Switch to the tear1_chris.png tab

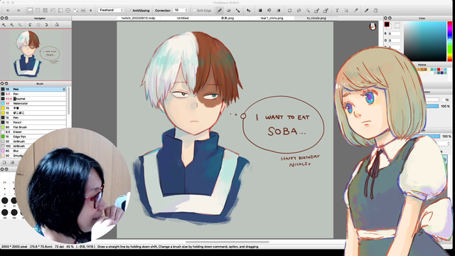pos(272,18)
